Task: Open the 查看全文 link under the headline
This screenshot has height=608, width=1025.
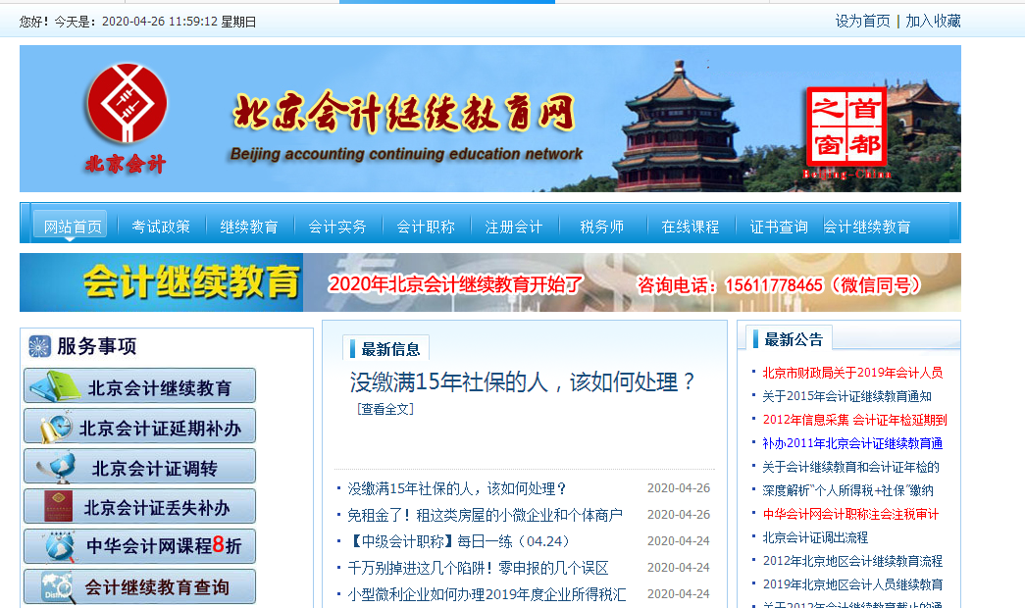Action: [x=385, y=409]
